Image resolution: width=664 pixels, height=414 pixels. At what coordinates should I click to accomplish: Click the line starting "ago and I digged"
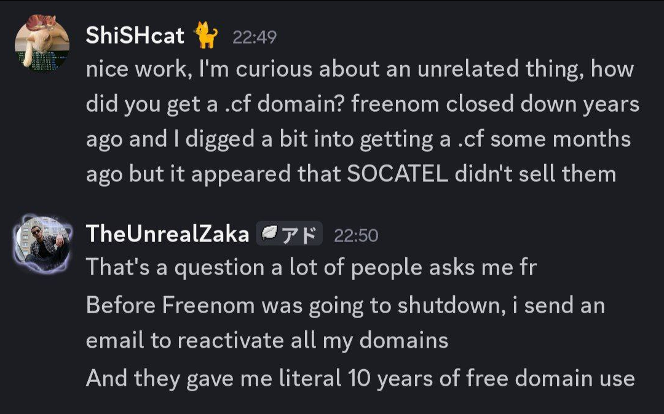click(x=358, y=139)
